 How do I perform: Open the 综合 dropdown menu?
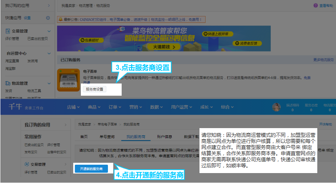[227, 107]
